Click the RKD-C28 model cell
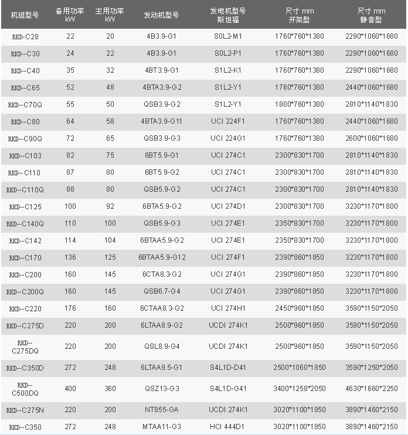 pos(25,36)
